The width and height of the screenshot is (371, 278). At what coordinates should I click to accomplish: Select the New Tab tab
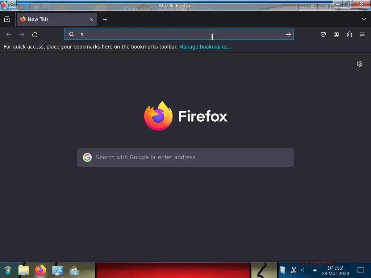tap(57, 19)
